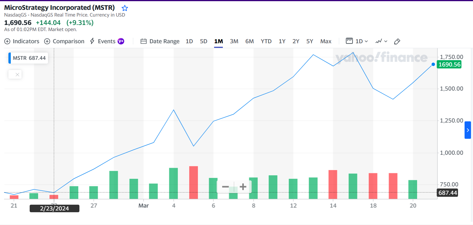Select the 6M time range
This screenshot has height=225, width=473.
coord(250,41)
